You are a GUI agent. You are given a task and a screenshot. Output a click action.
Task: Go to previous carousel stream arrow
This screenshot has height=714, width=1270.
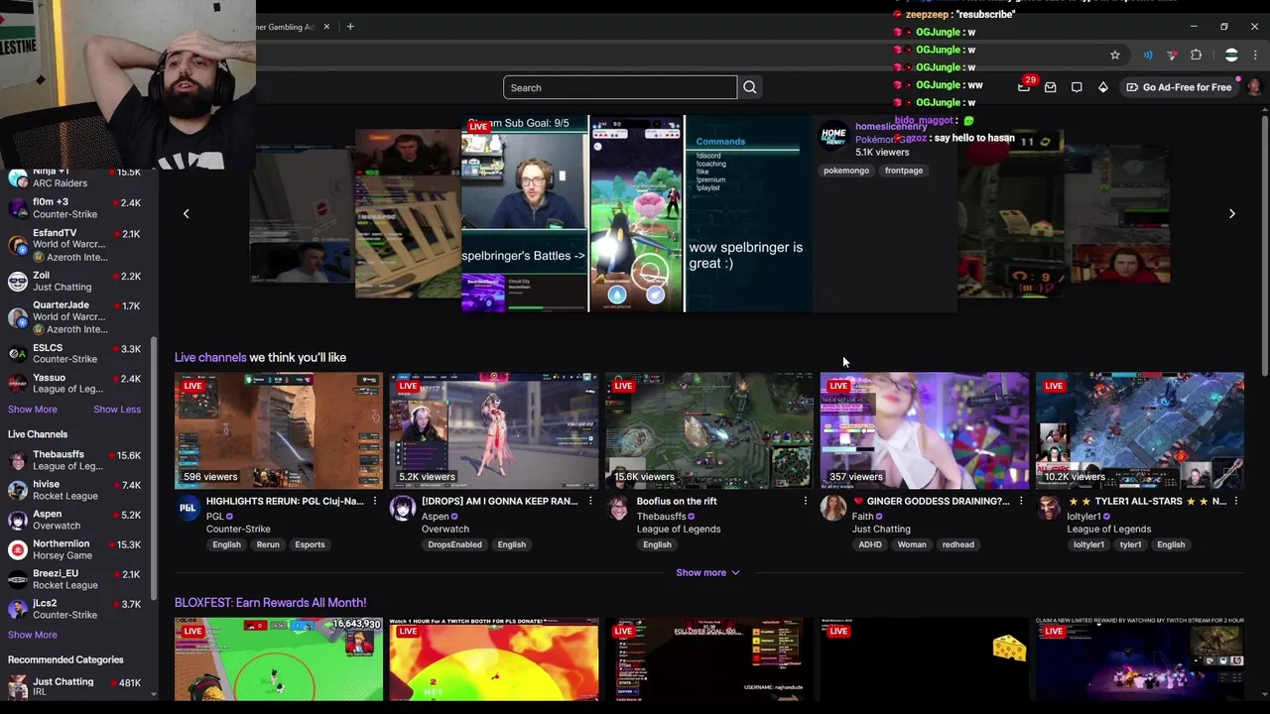(x=186, y=213)
